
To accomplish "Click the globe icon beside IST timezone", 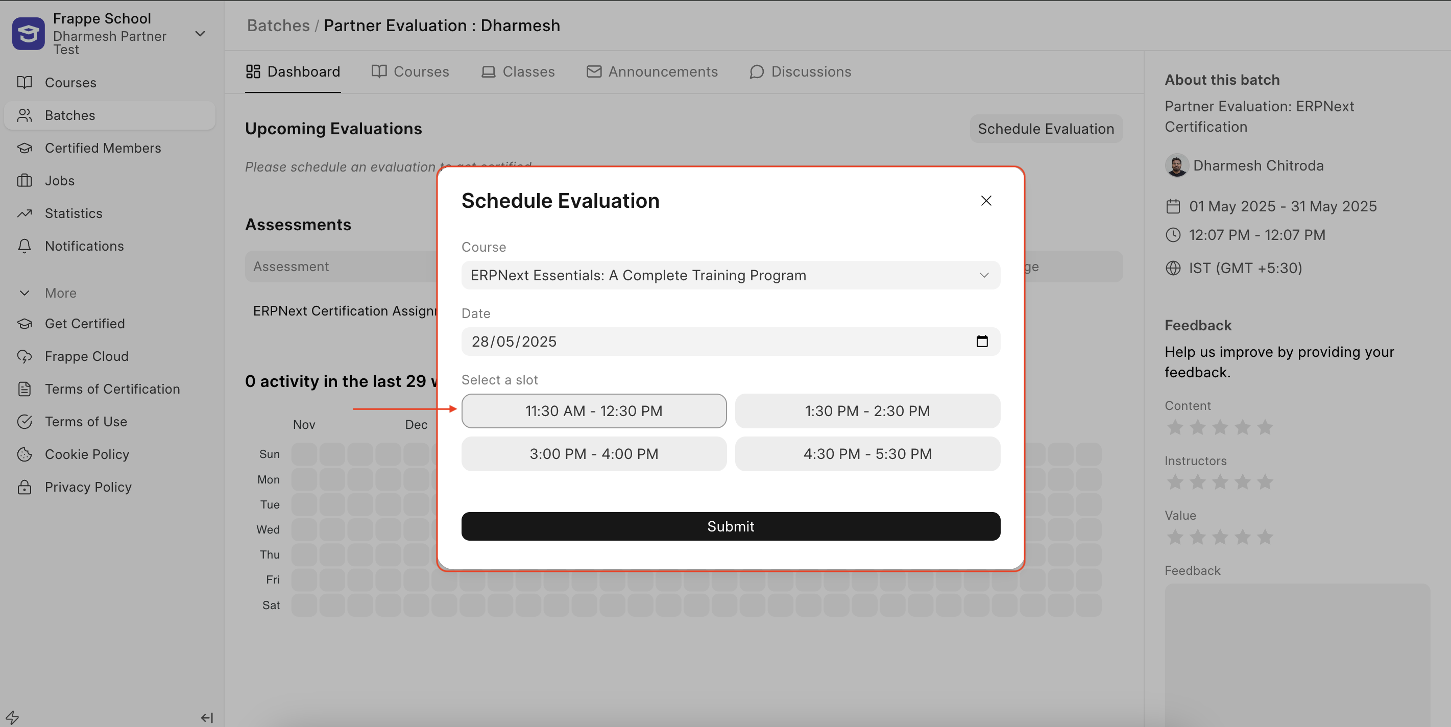I will (x=1173, y=268).
